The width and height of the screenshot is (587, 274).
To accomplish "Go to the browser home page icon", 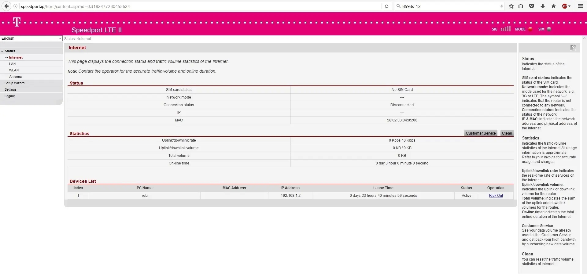I will (x=554, y=6).
